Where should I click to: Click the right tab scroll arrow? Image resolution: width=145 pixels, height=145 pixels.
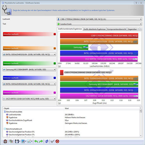[141, 29]
